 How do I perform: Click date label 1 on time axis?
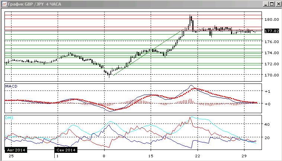pos(57,156)
